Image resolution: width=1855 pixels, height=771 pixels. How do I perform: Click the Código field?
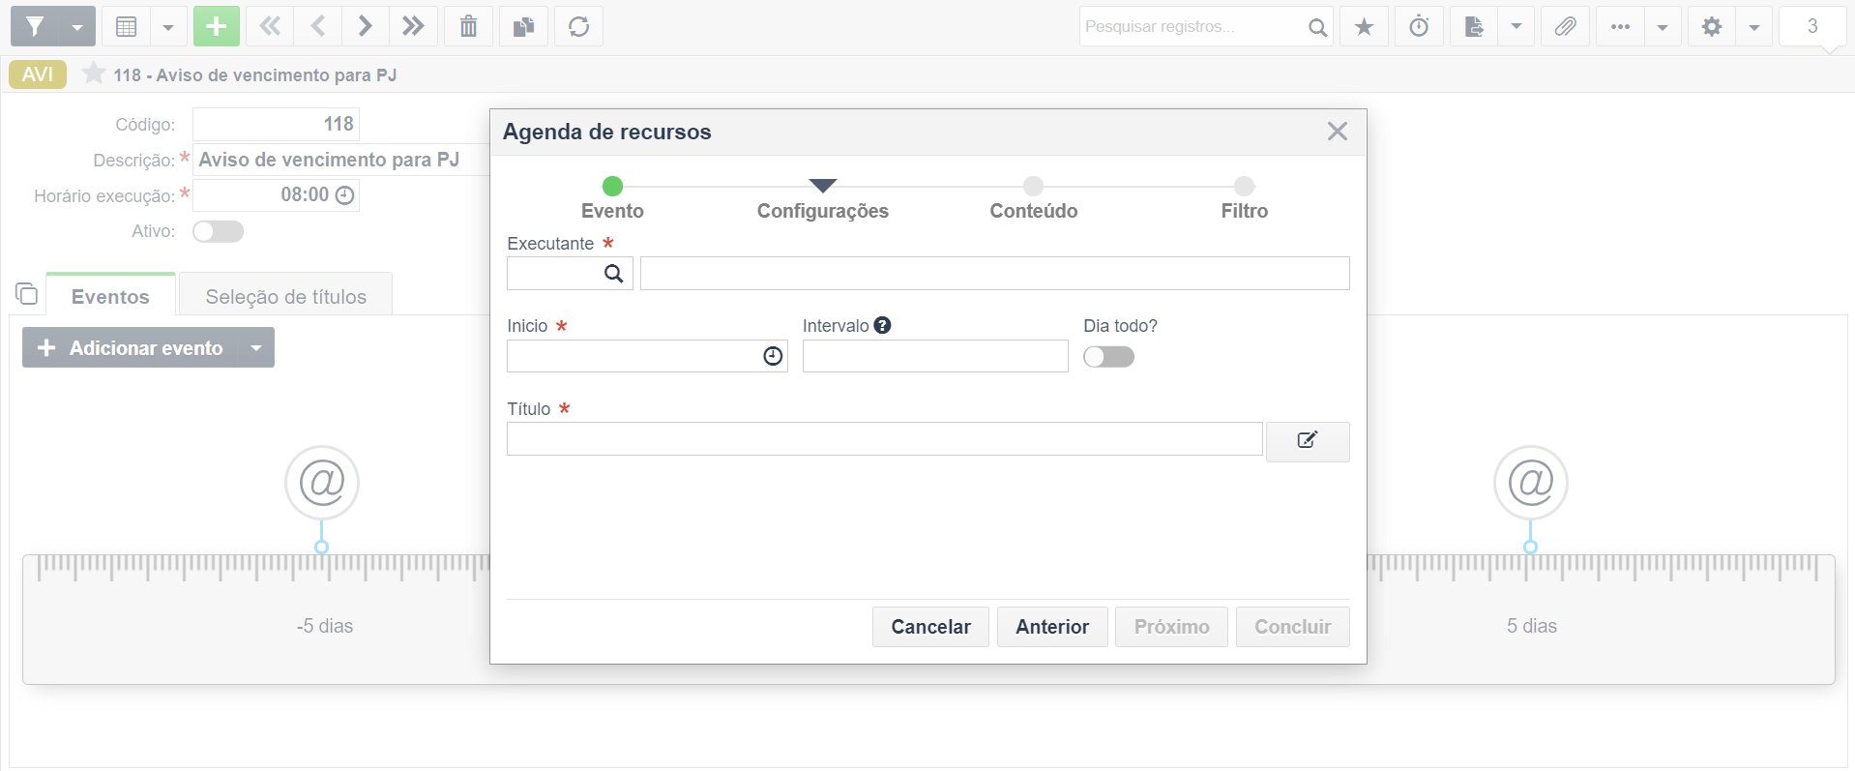pos(276,124)
